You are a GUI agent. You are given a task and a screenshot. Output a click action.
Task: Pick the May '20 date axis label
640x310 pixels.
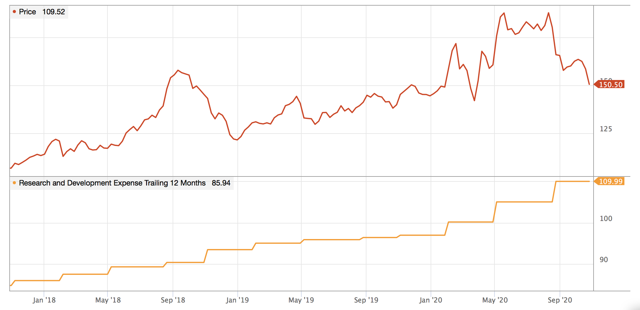coord(495,300)
